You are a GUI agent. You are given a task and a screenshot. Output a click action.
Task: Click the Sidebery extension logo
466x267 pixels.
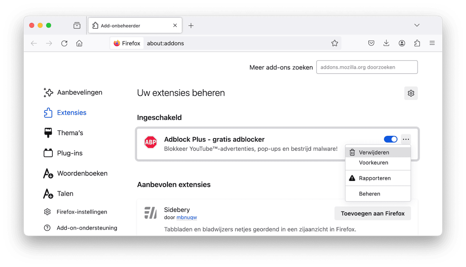(150, 213)
